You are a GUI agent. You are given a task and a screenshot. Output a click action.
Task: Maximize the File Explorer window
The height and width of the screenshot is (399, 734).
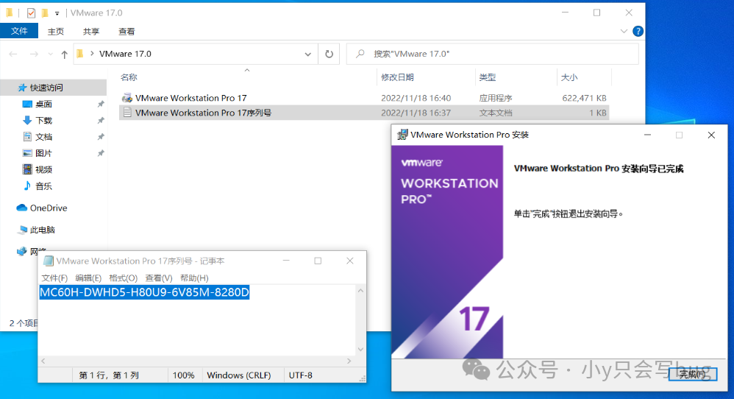[596, 13]
